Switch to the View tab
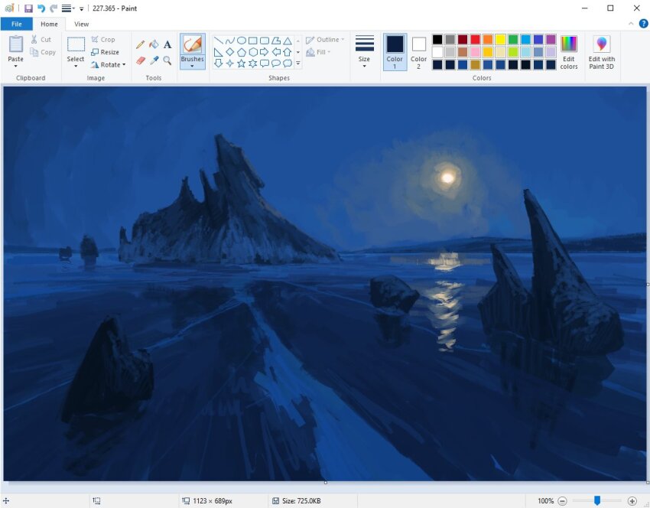 [x=81, y=24]
